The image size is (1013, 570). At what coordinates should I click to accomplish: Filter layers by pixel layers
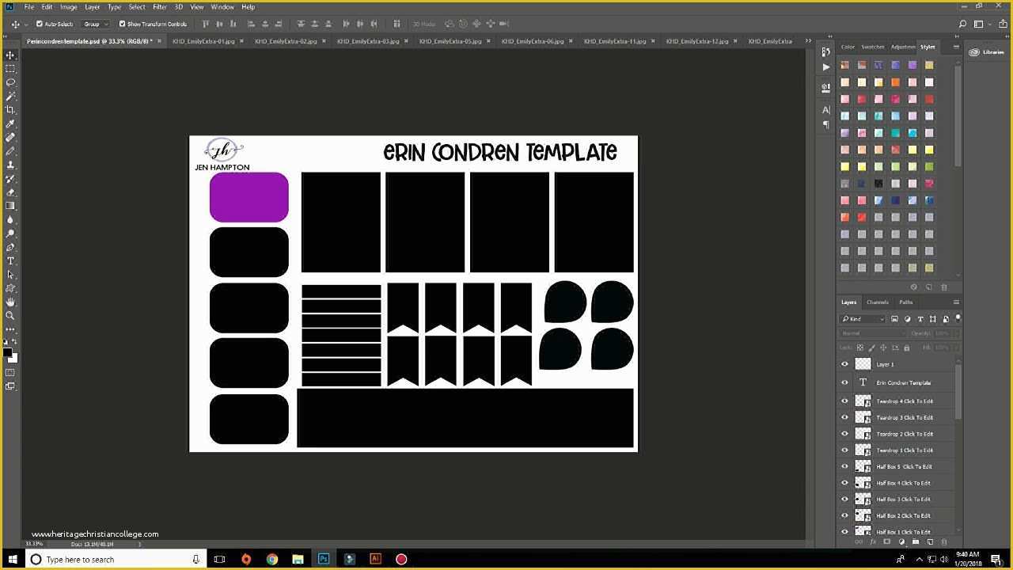[895, 319]
